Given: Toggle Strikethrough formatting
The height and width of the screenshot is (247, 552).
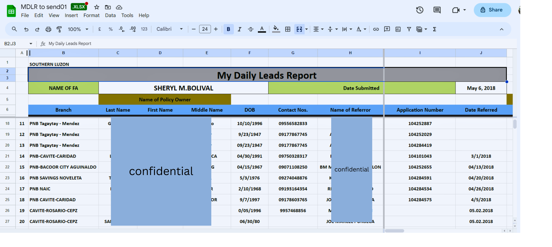Looking at the screenshot, I should [x=250, y=29].
